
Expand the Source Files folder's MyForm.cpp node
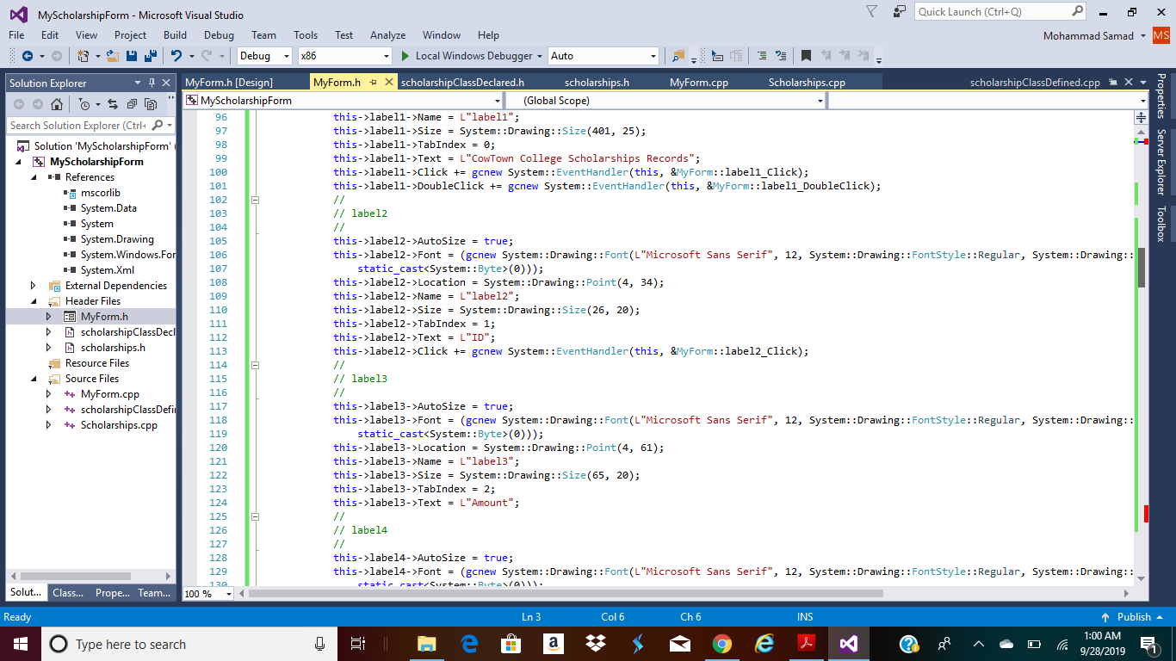click(x=49, y=393)
